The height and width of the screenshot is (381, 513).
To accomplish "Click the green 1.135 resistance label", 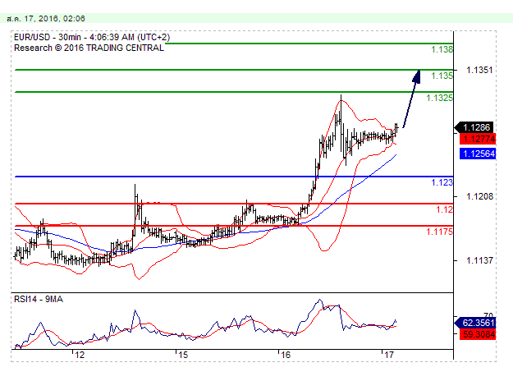I will (x=442, y=76).
